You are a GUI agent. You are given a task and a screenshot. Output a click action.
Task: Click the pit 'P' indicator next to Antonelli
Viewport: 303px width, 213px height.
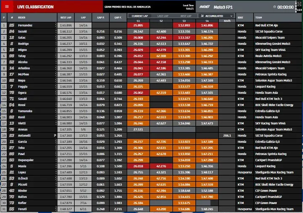(x=55, y=135)
